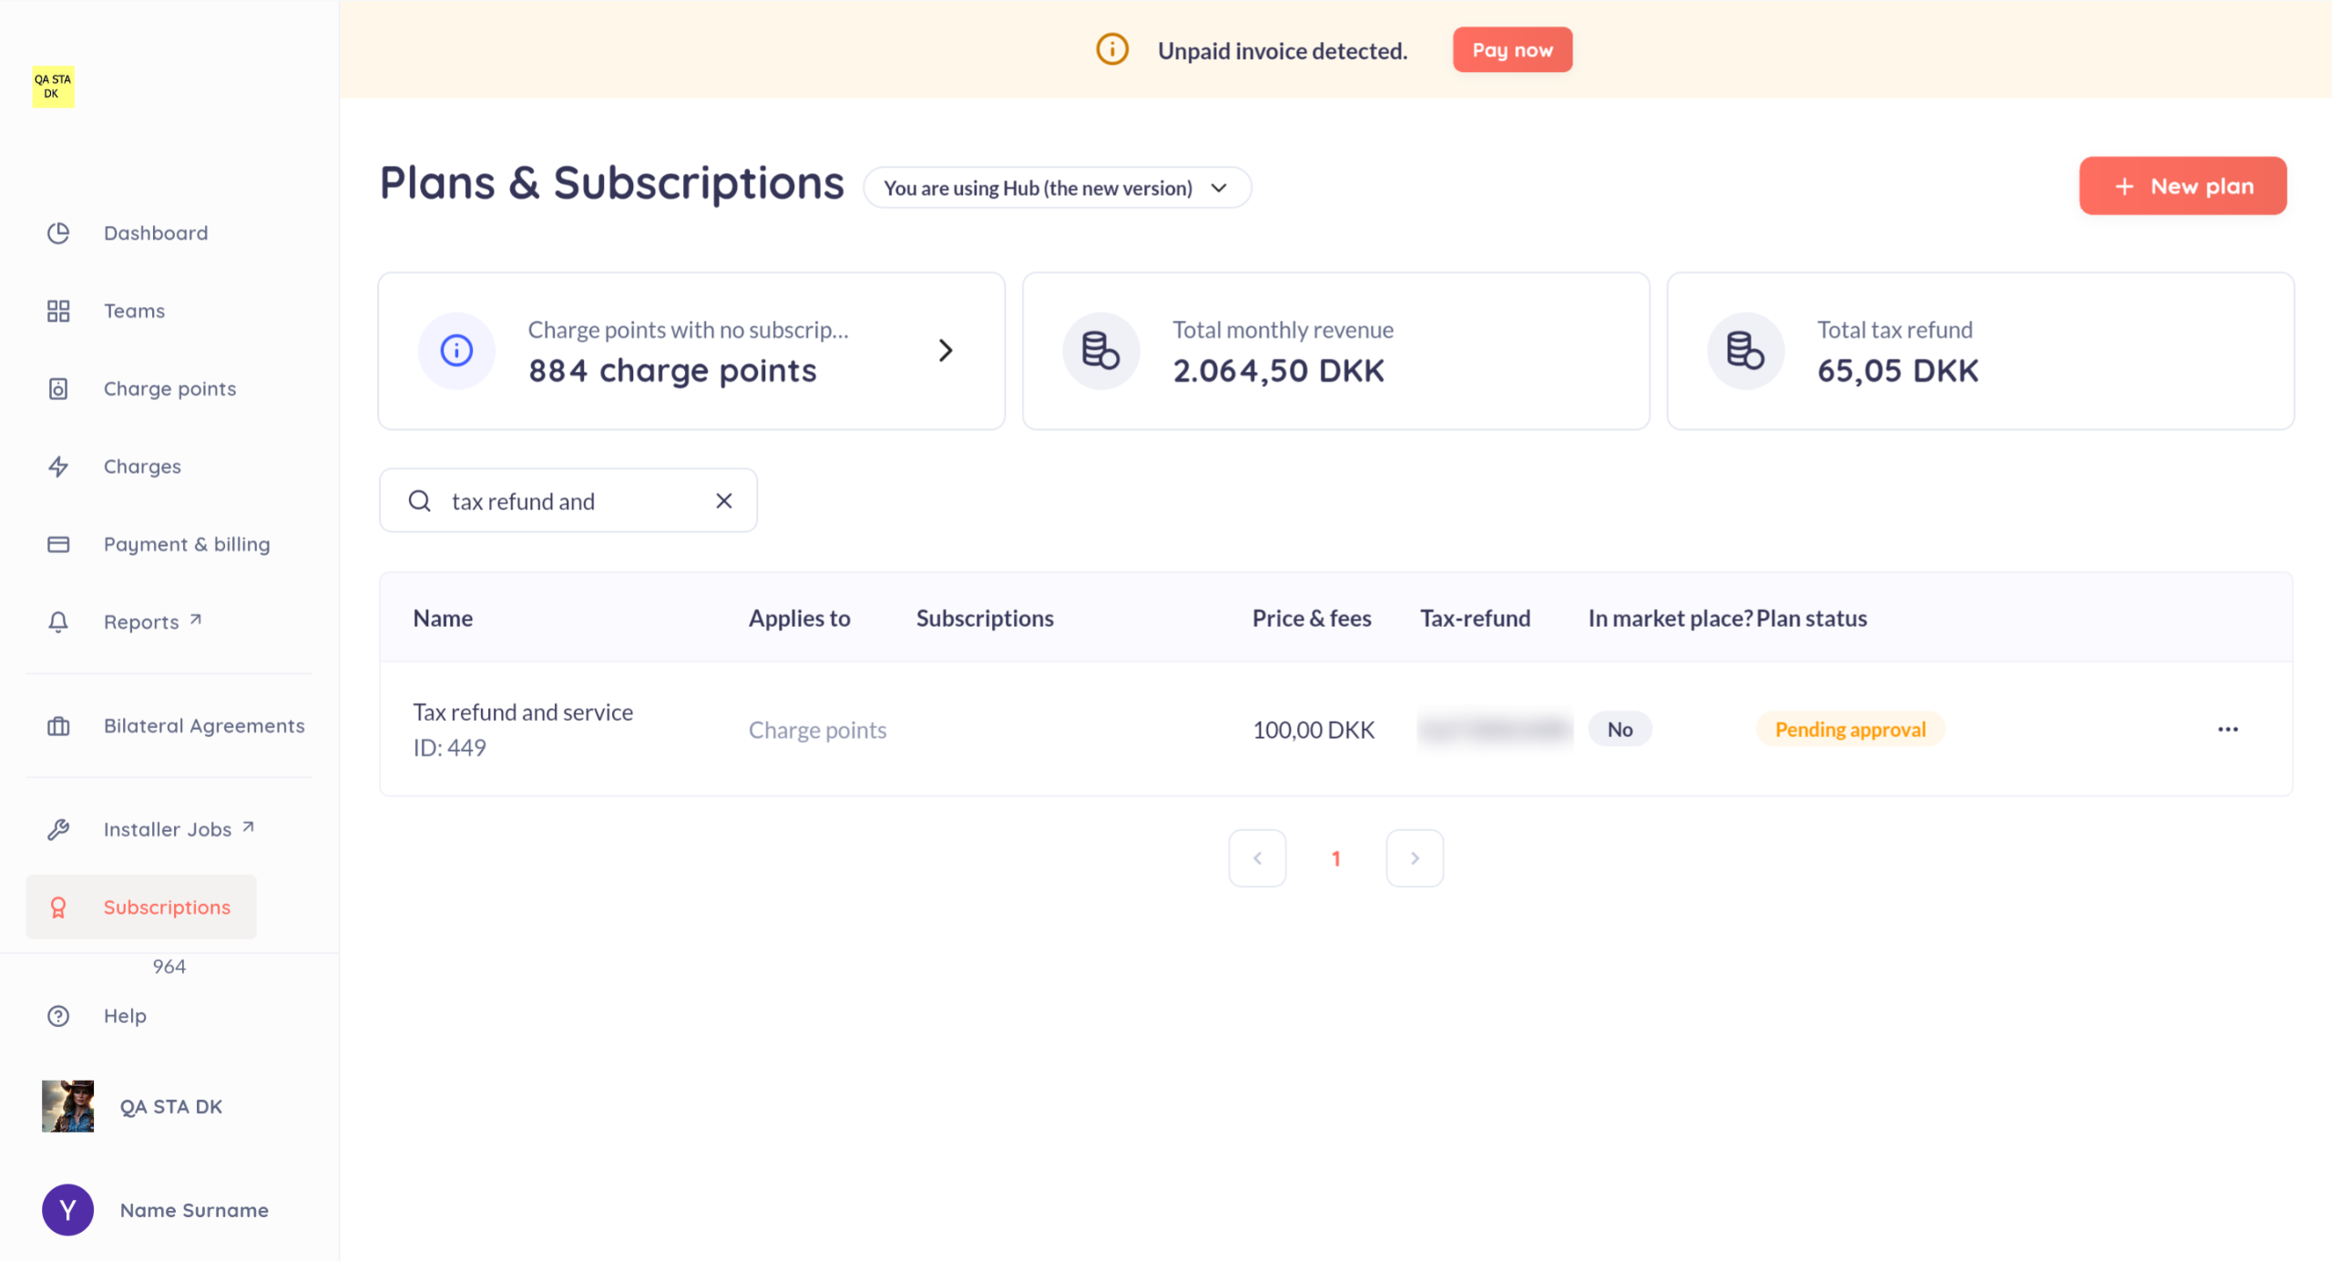This screenshot has height=1261, width=2332.
Task: Click the Help question mark icon
Action: coord(58,1016)
